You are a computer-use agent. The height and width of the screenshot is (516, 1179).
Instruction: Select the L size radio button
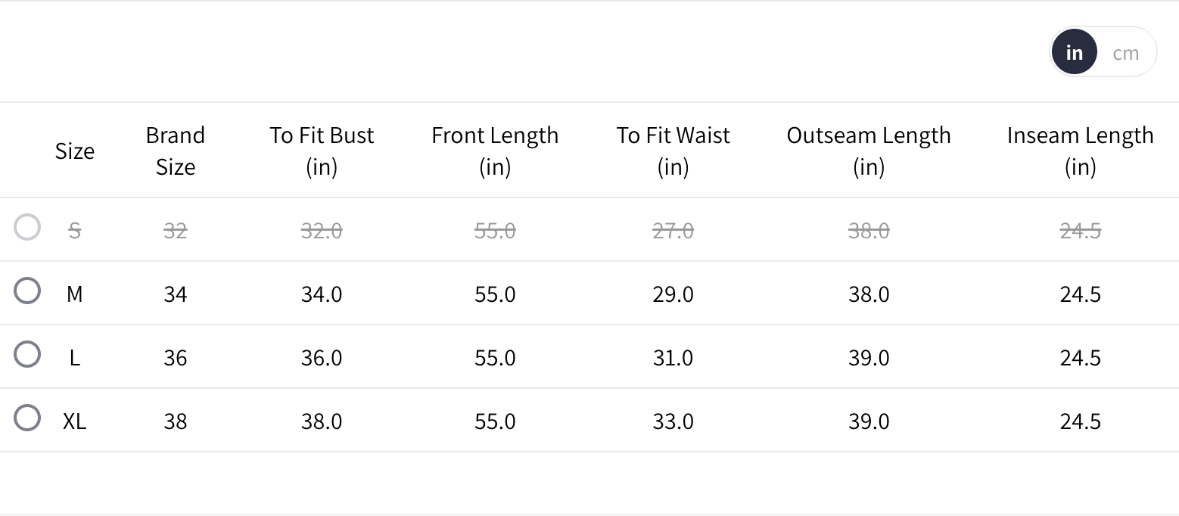coord(27,354)
